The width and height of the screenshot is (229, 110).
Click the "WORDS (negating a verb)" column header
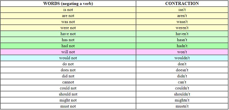tap(68, 4)
